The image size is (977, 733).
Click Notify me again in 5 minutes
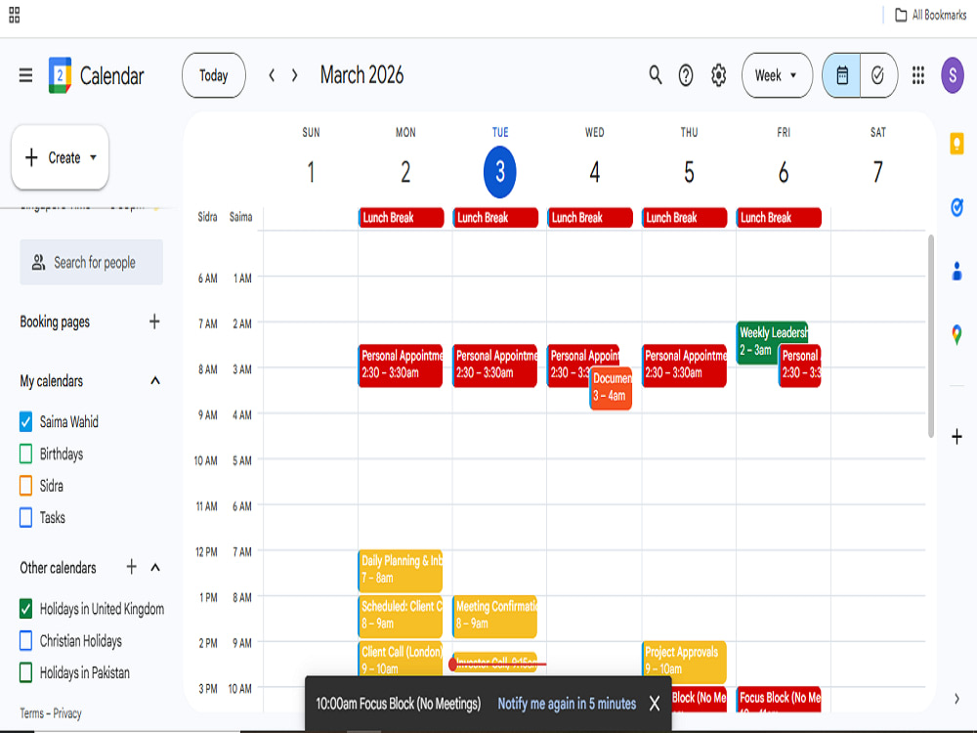coord(567,704)
